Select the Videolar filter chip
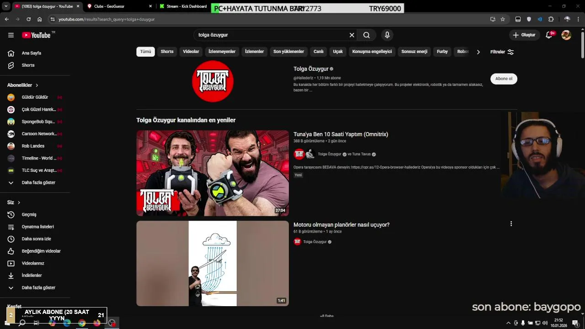Image resolution: width=585 pixels, height=329 pixels. click(x=191, y=52)
